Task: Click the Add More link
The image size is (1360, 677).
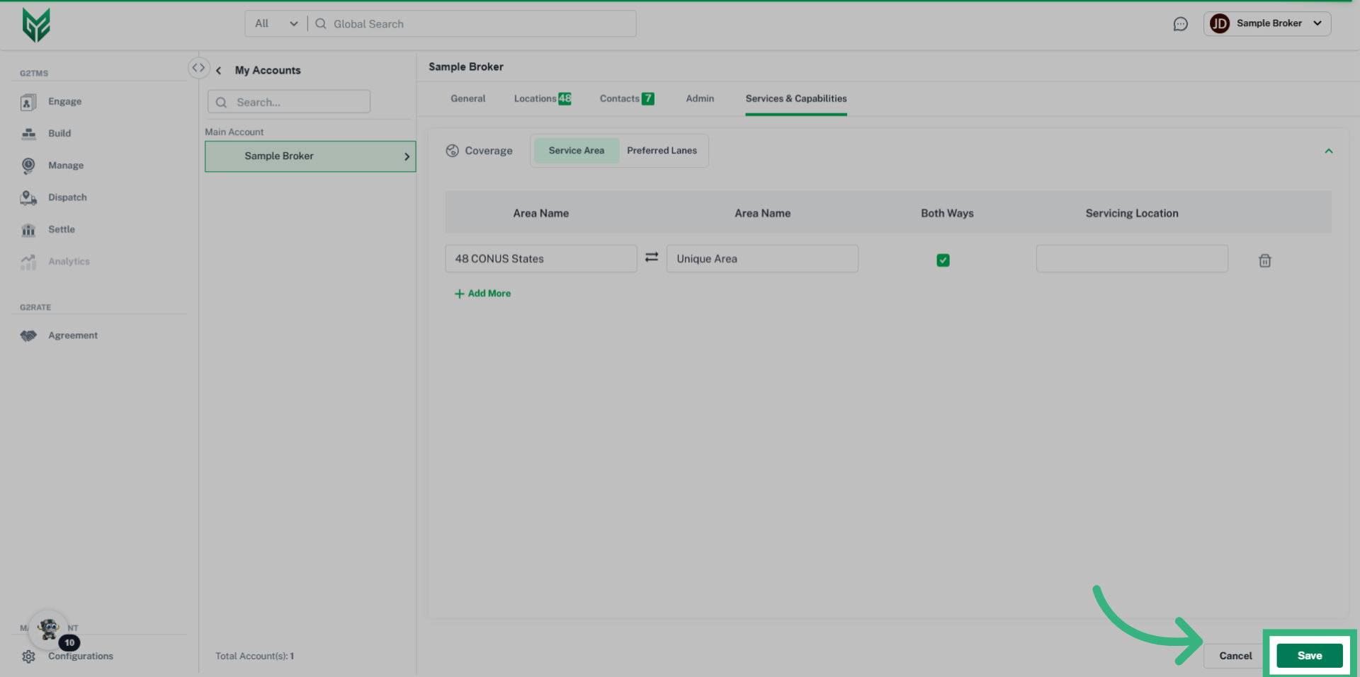Action: click(x=482, y=294)
